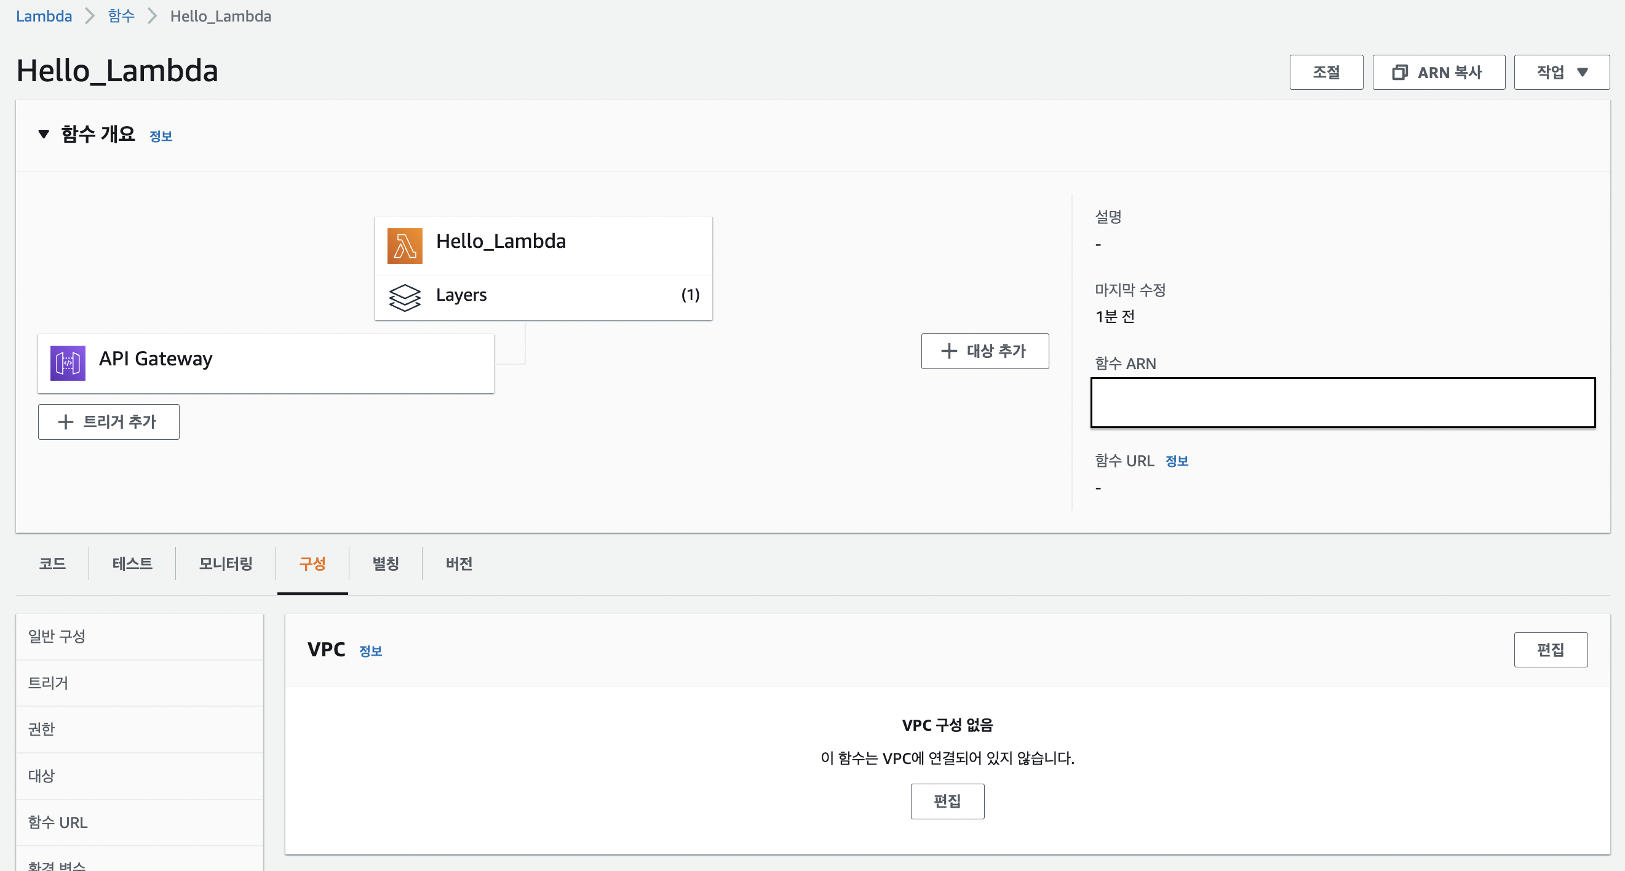
Task: Select the Hello_Lambda function card title
Action: (x=501, y=242)
